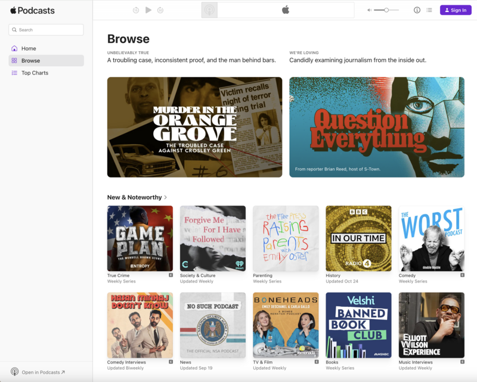Image resolution: width=477 pixels, height=382 pixels.
Task: Select Browse in the sidebar
Action: click(x=47, y=61)
